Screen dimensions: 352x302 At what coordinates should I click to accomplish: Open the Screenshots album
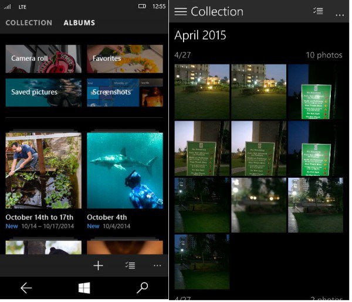[125, 93]
